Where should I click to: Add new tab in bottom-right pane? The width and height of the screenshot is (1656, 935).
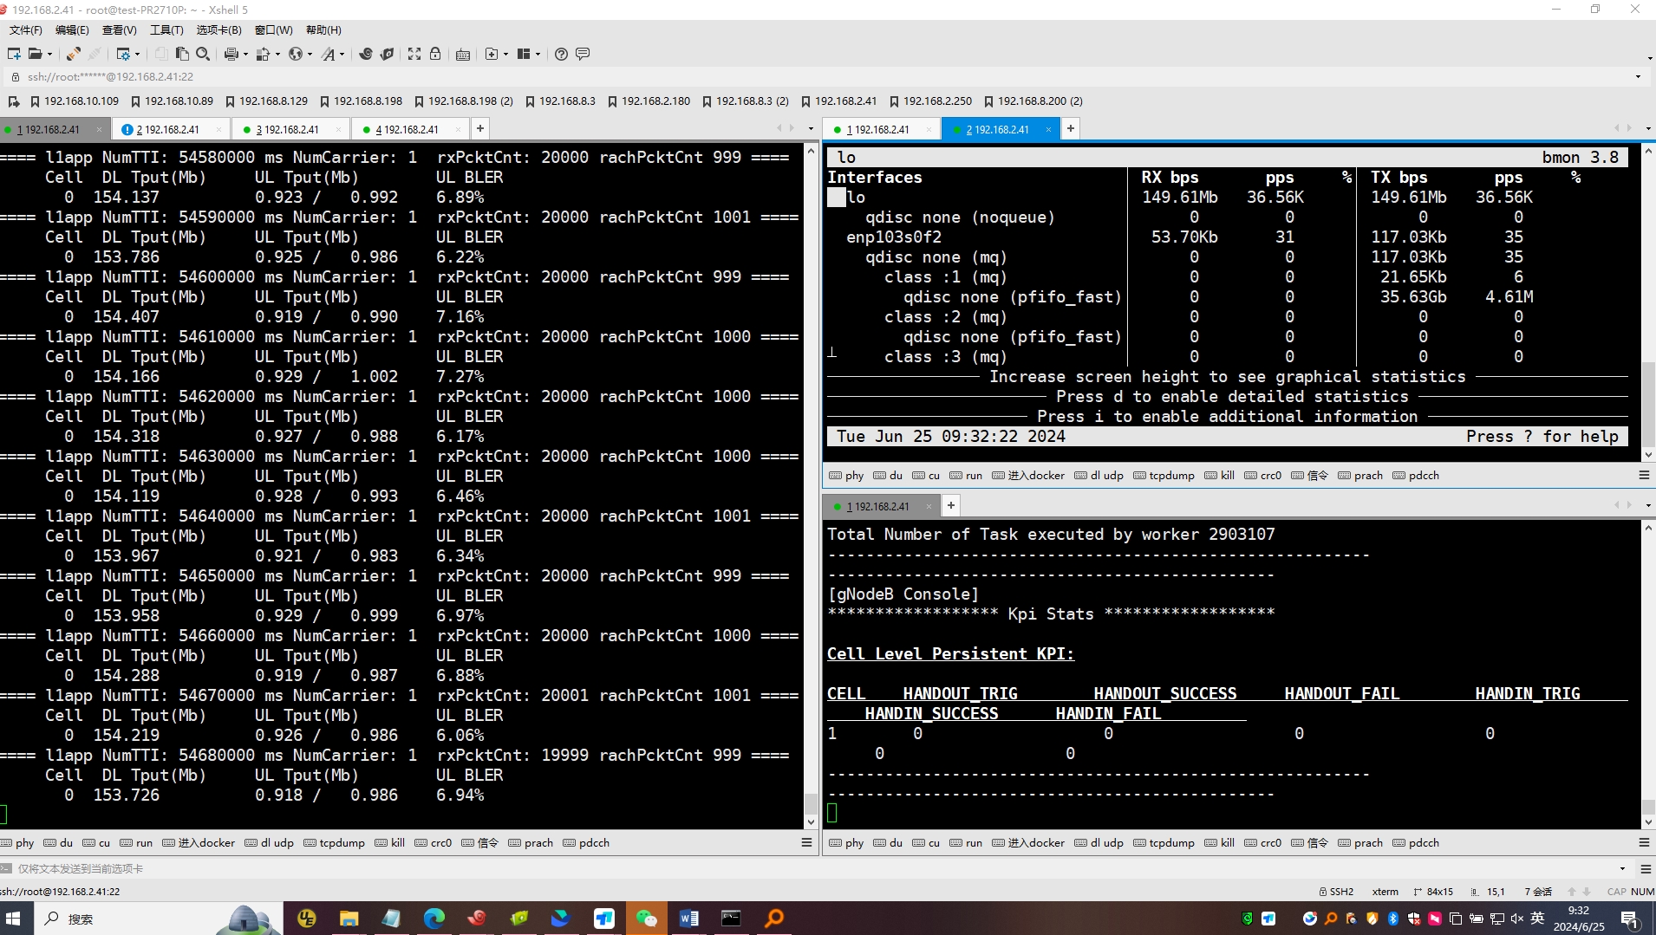951,505
